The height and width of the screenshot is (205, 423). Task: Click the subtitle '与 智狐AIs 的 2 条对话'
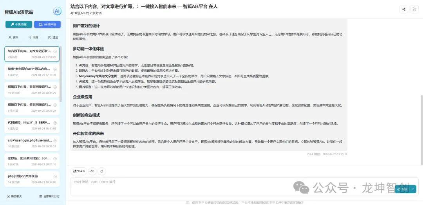(86, 13)
